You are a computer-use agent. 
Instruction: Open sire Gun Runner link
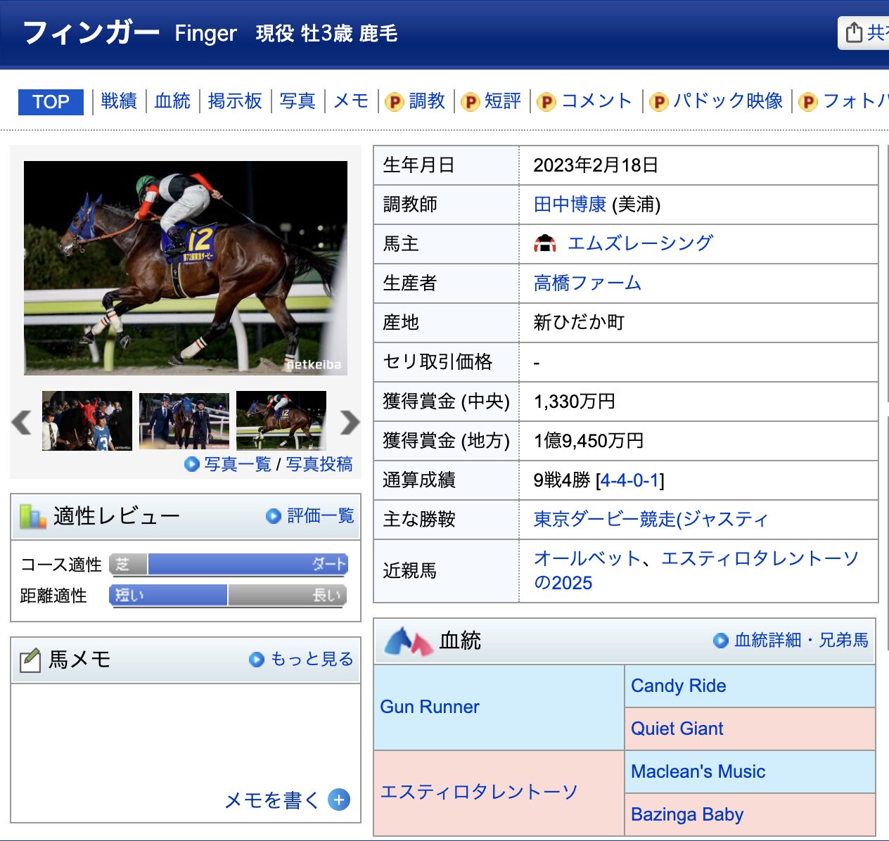click(x=430, y=707)
